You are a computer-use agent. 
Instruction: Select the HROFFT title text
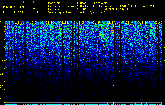tap(16, 2)
